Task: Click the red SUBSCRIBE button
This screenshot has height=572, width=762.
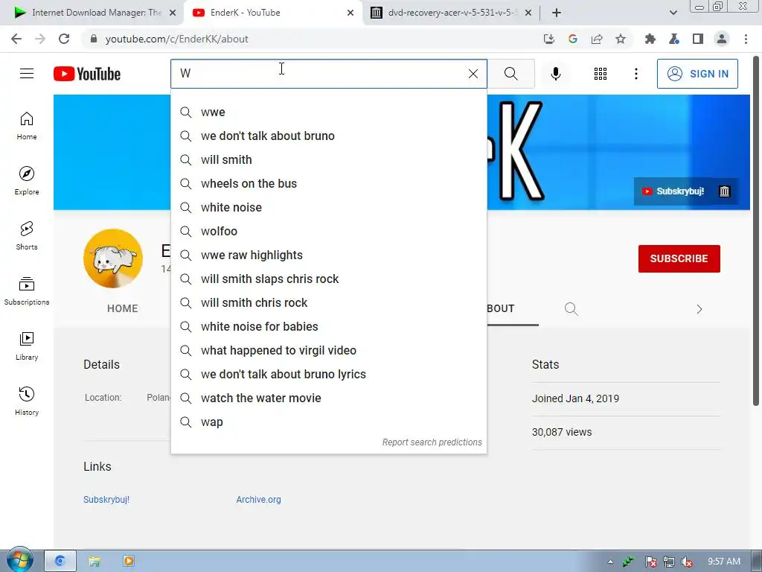Action: point(679,258)
